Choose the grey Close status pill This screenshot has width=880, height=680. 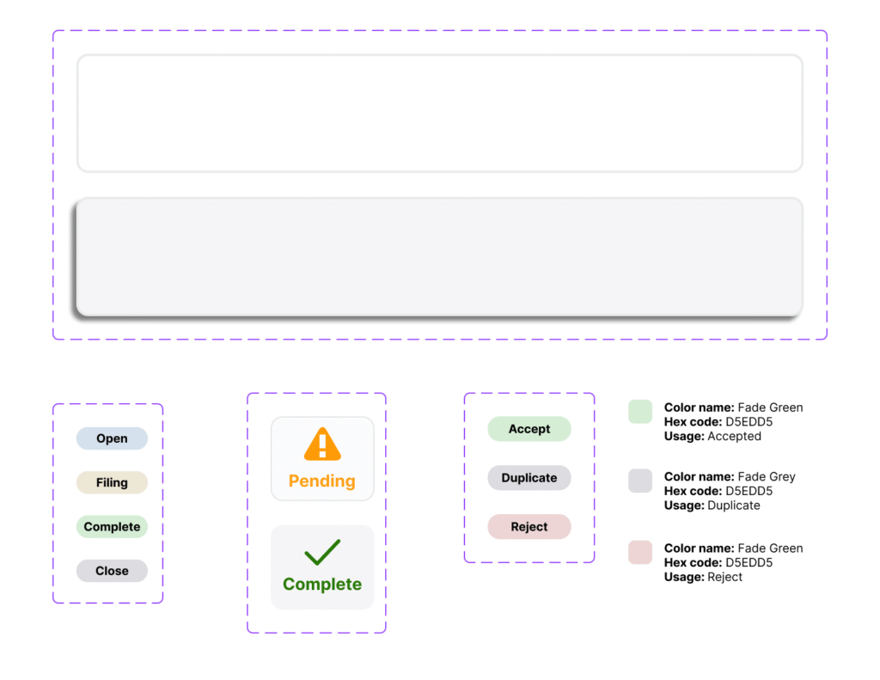(112, 571)
